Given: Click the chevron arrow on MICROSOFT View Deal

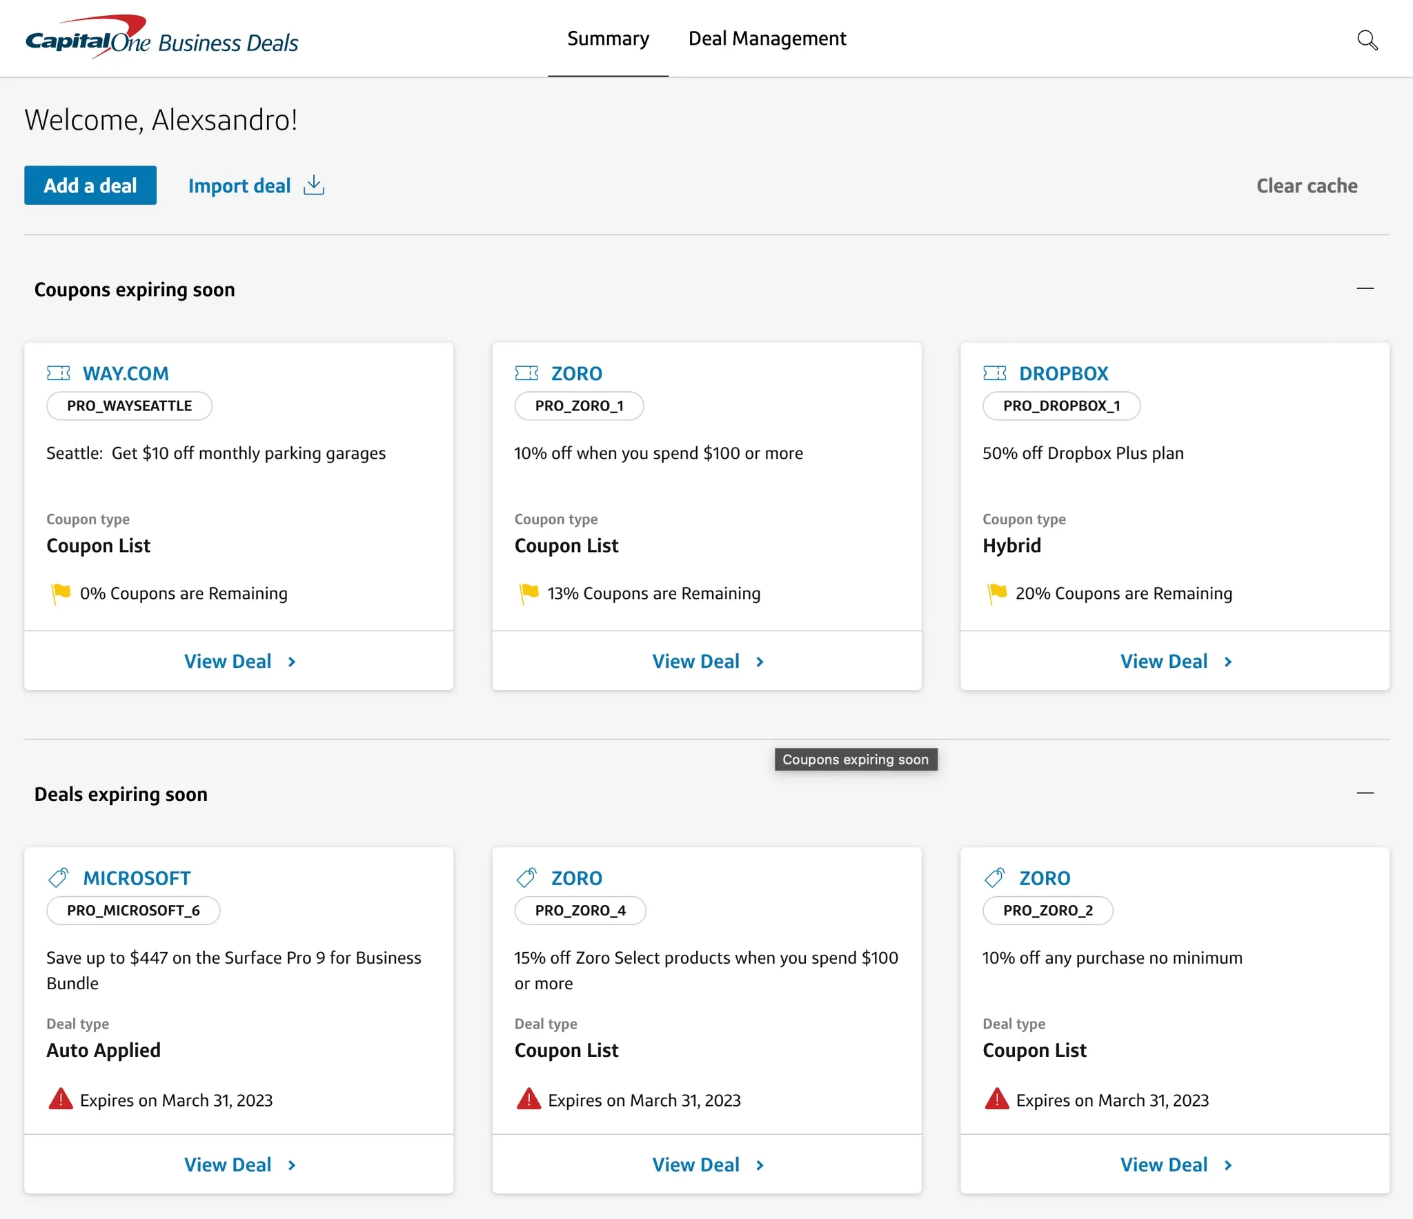Looking at the screenshot, I should pyautogui.click(x=292, y=1165).
